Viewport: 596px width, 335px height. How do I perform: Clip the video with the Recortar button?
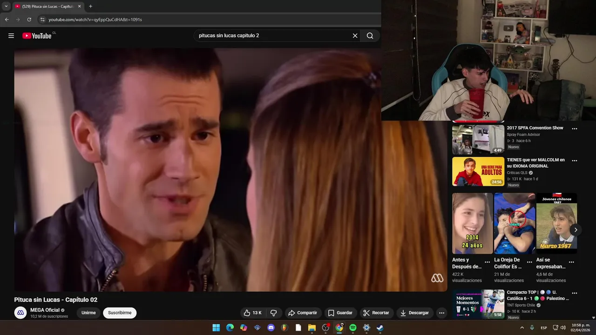[x=376, y=313]
